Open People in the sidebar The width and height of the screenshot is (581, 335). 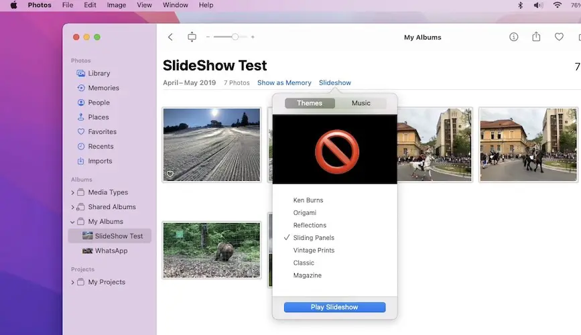pos(99,103)
